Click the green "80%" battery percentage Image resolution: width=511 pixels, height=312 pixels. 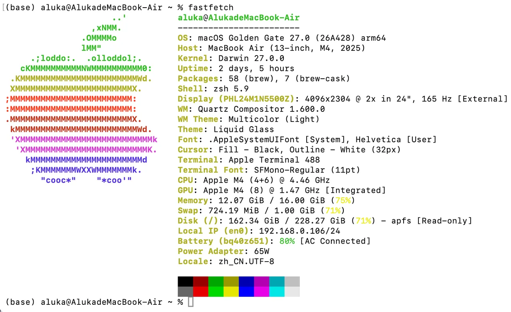point(287,241)
